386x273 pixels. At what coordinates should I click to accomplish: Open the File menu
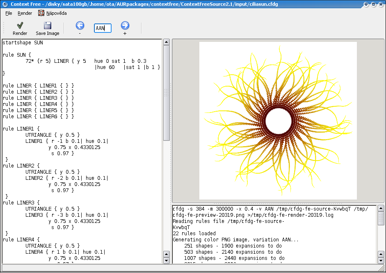tap(9, 13)
